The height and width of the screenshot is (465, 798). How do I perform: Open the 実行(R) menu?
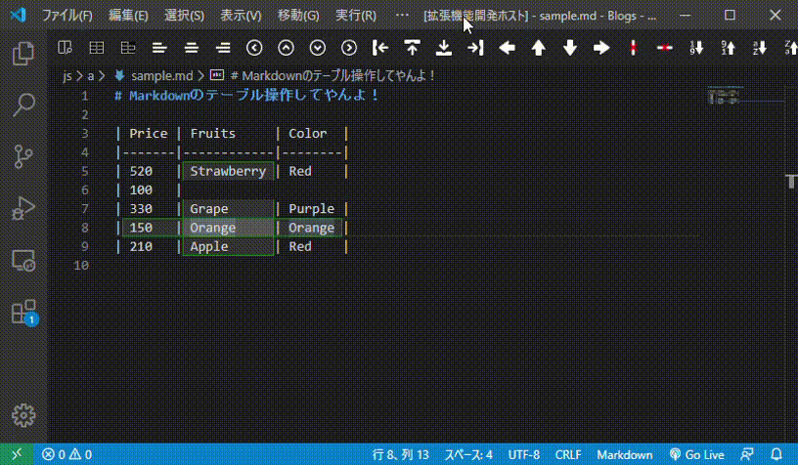pos(356,16)
